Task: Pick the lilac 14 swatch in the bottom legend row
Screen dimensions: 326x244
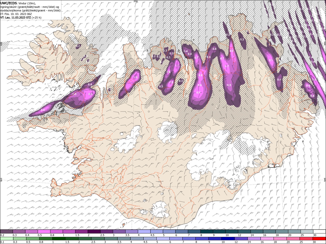Action: tap(254, 239)
